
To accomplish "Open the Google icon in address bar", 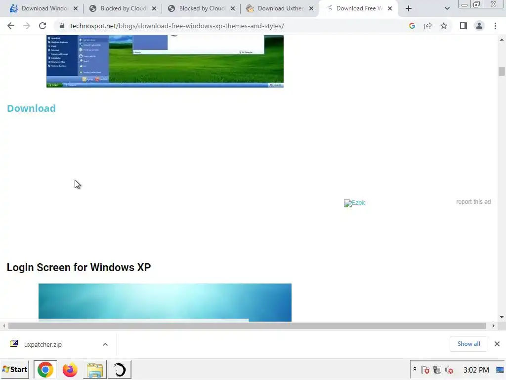I will click(412, 26).
